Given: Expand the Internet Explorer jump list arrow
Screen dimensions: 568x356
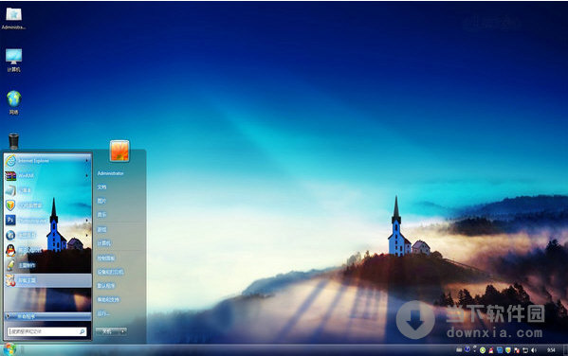Looking at the screenshot, I should point(87,161).
